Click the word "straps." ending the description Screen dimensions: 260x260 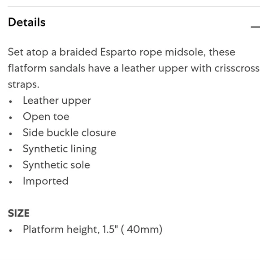pos(24,84)
